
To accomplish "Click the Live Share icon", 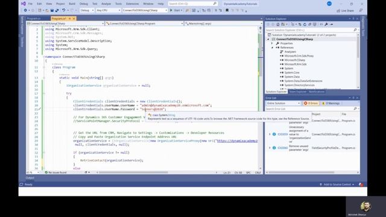I will pos(338,11).
